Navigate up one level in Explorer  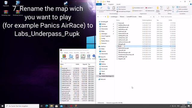(x=105, y=17)
